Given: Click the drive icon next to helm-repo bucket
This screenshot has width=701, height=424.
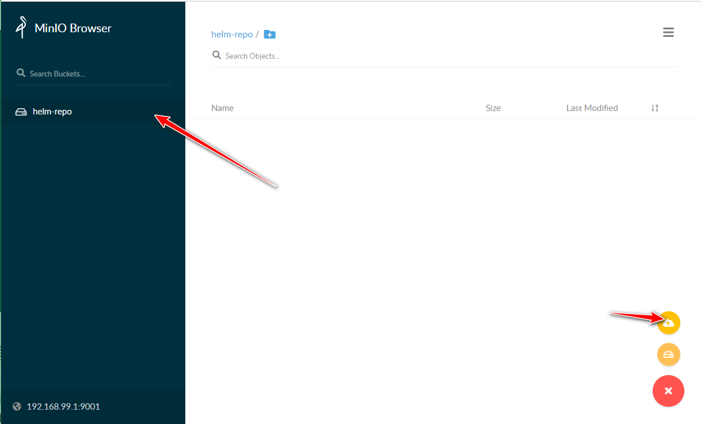Looking at the screenshot, I should [x=21, y=112].
